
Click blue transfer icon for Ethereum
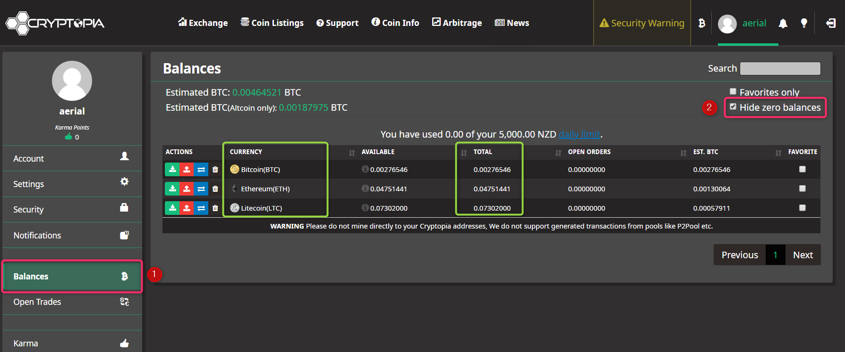click(201, 188)
